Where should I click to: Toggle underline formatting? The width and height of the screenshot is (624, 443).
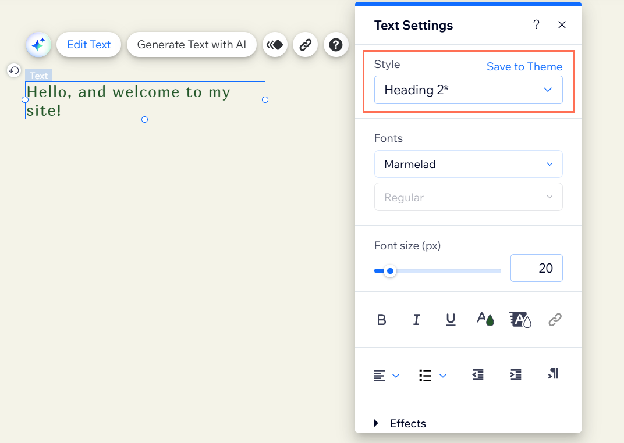451,319
